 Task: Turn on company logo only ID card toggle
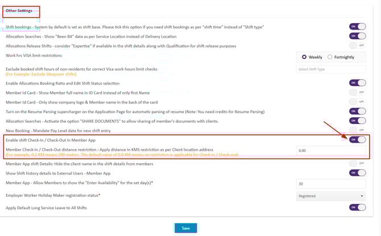[x=357, y=101]
